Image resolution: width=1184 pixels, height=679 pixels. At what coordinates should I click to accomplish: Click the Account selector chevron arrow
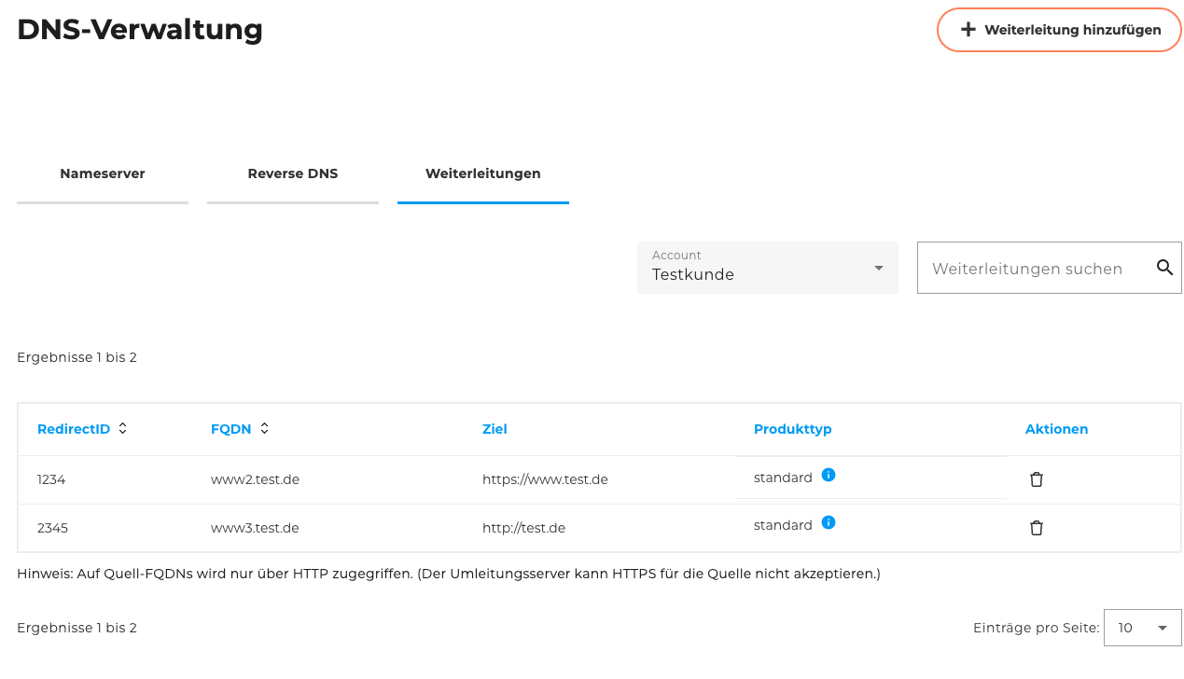pos(878,268)
